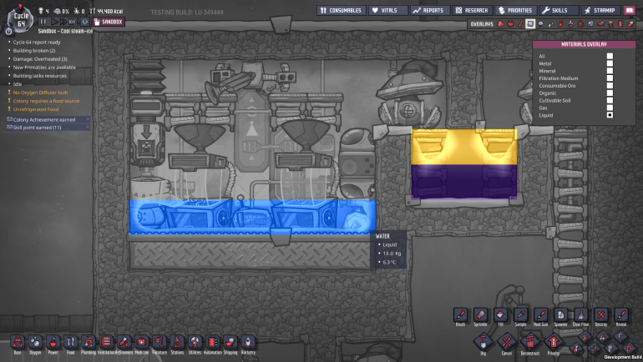Open the Cycle 64 report ready notification
The width and height of the screenshot is (643, 362).
click(x=37, y=43)
